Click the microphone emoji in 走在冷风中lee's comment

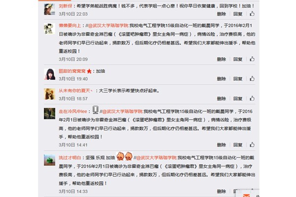[x=96, y=110]
